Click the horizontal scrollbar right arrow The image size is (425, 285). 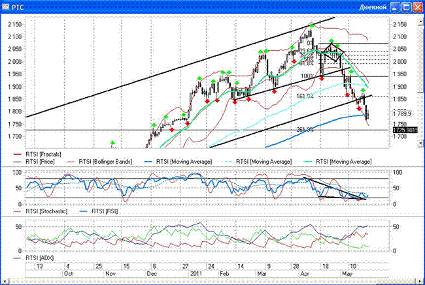tap(421, 282)
